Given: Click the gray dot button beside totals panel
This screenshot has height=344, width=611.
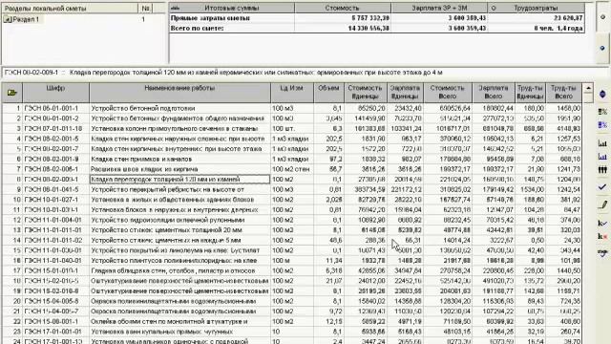Looking at the screenshot, I should point(602,17).
